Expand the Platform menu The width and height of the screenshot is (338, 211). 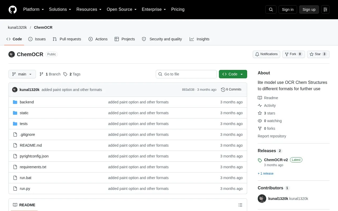coord(34,9)
